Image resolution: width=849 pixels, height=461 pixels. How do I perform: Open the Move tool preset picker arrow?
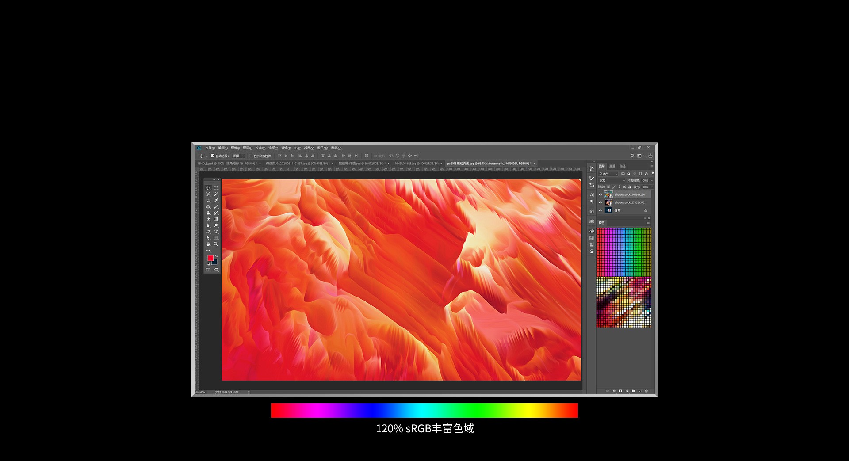[x=207, y=156]
